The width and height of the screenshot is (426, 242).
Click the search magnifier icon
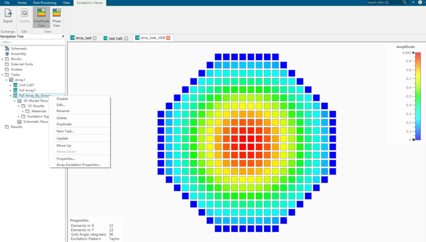coord(405,2)
